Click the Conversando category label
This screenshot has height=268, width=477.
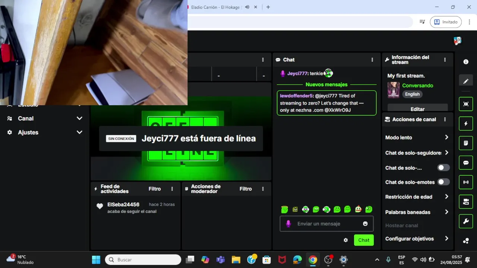(417, 86)
